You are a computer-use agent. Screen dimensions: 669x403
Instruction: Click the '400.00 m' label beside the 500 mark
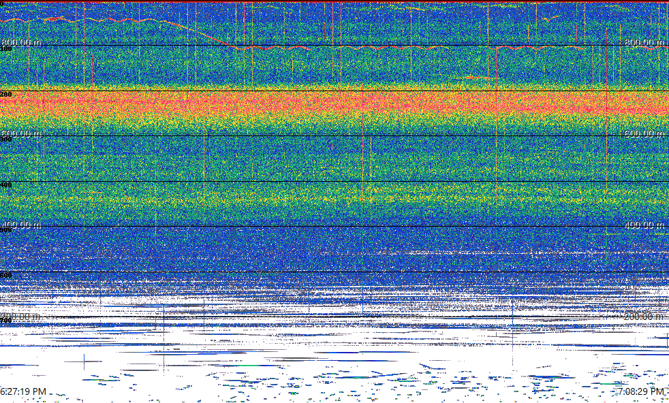(21, 225)
